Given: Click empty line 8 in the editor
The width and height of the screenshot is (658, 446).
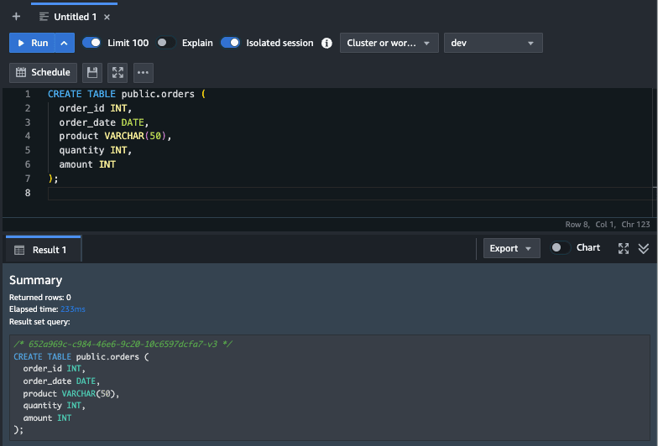Looking at the screenshot, I should click(352, 193).
